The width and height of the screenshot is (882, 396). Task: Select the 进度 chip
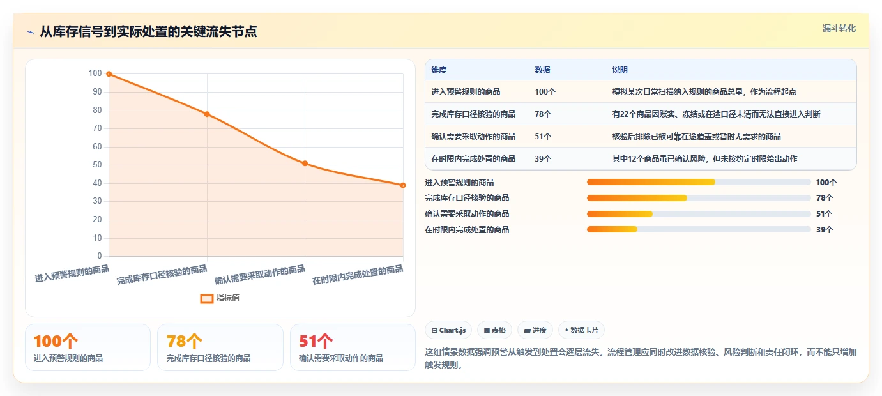[535, 330]
